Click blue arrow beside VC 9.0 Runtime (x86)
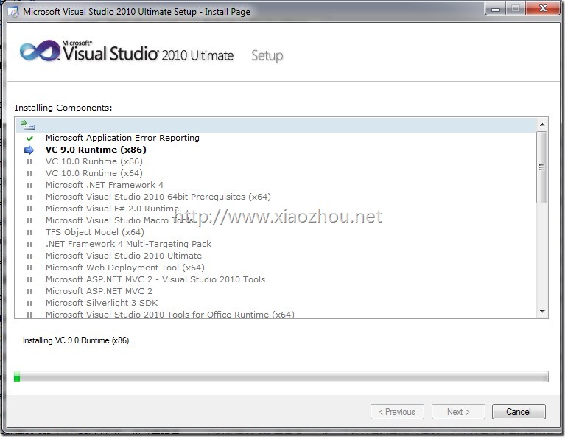This screenshot has height=437, width=565. tap(29, 150)
